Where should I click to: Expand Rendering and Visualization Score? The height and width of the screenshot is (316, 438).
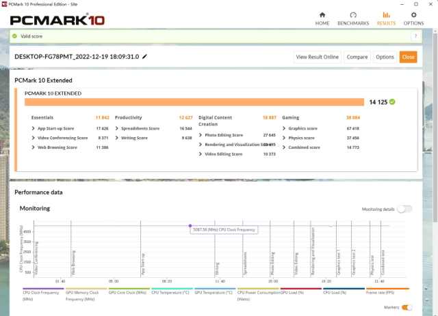click(x=201, y=144)
